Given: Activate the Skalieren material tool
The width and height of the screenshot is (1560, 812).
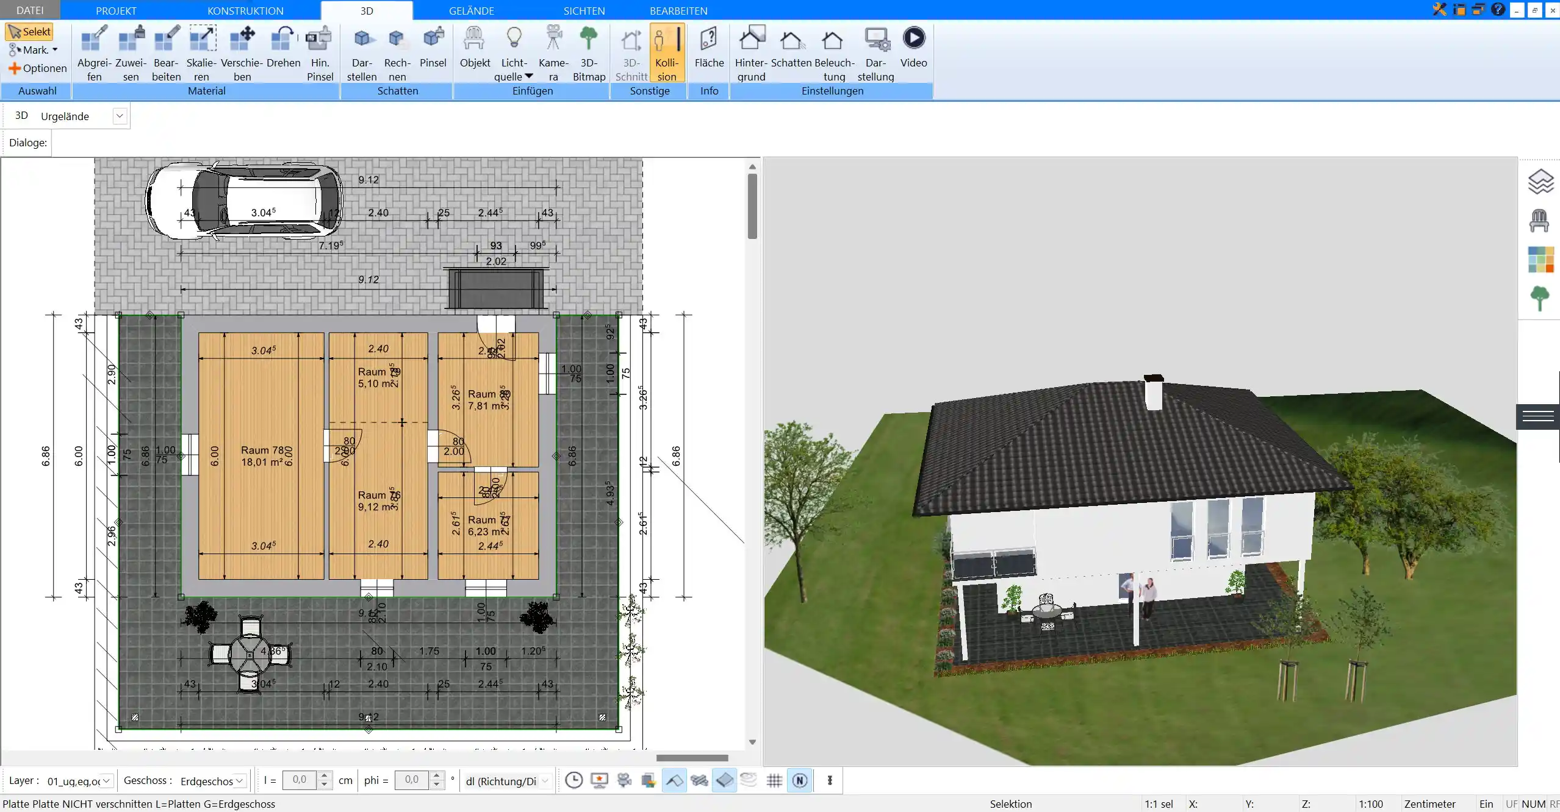Looking at the screenshot, I should (201, 53).
